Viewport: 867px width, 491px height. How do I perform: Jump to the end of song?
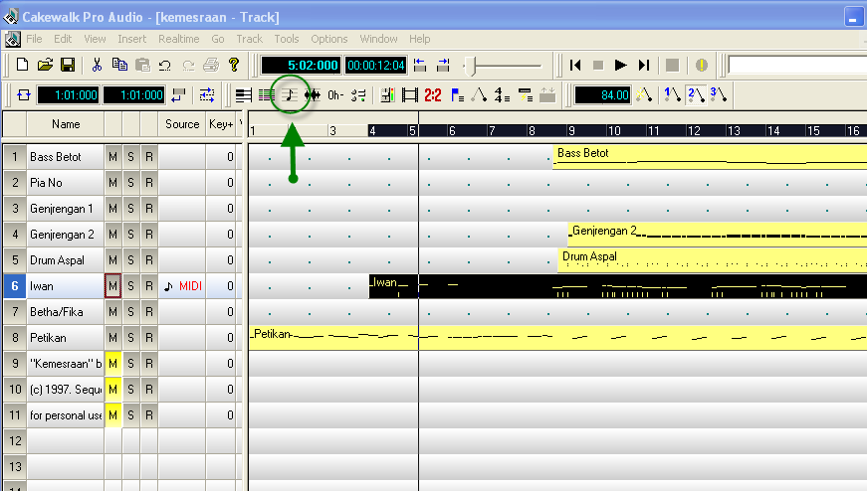[x=644, y=66]
